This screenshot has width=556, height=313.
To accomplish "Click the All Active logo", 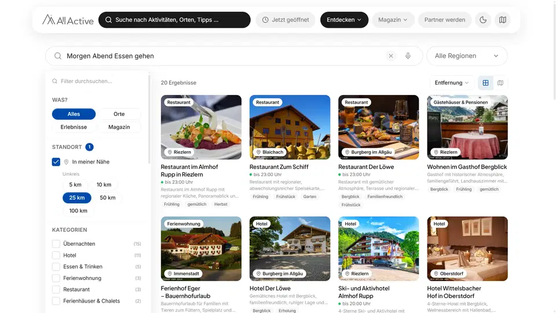I will [x=68, y=20].
